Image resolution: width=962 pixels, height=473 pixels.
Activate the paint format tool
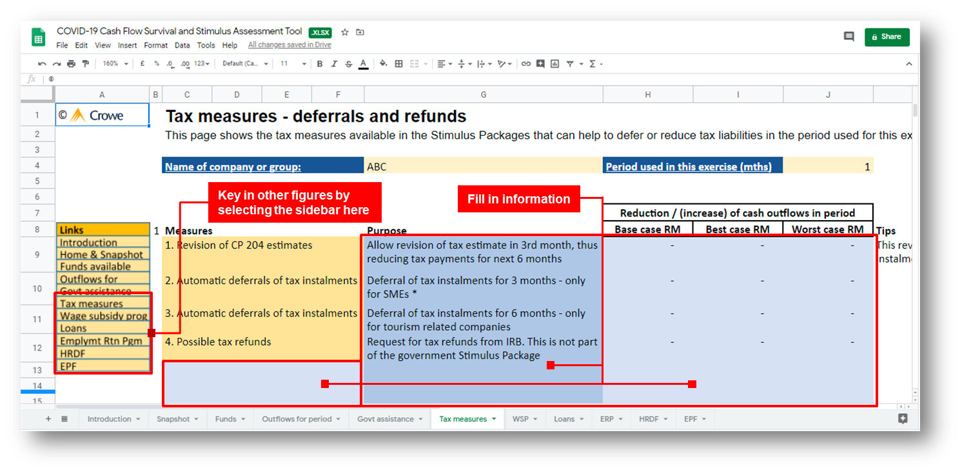85,64
